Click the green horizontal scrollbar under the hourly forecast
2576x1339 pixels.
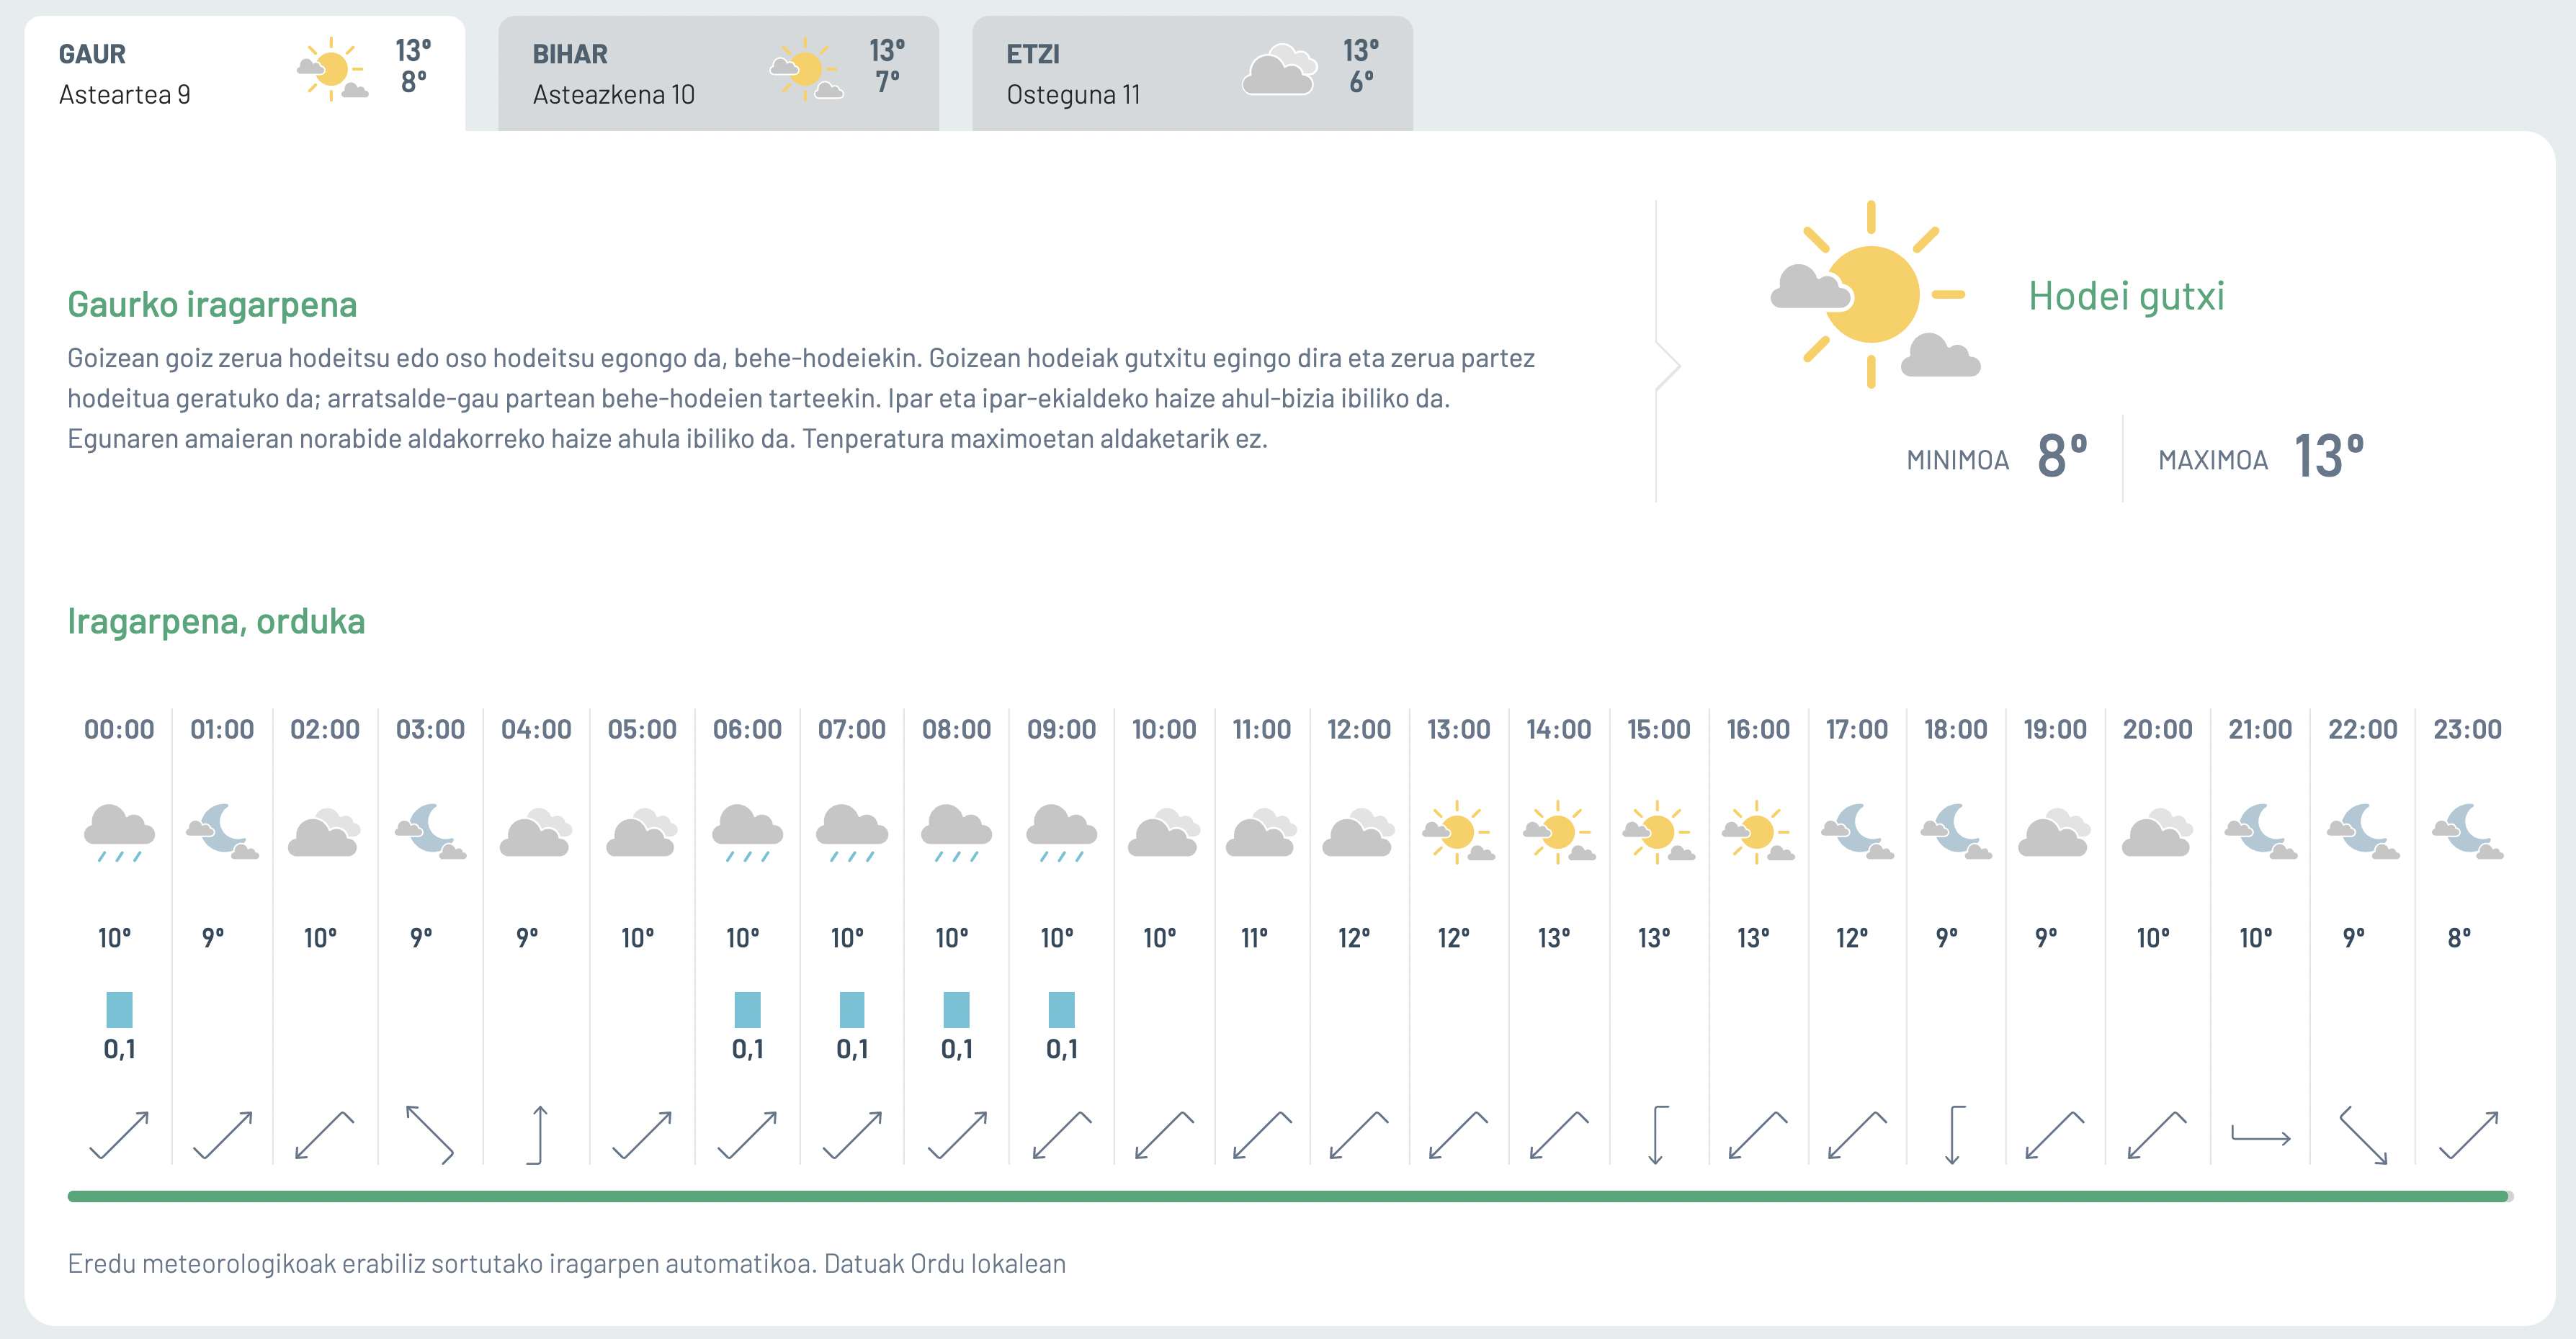coord(1289,1196)
